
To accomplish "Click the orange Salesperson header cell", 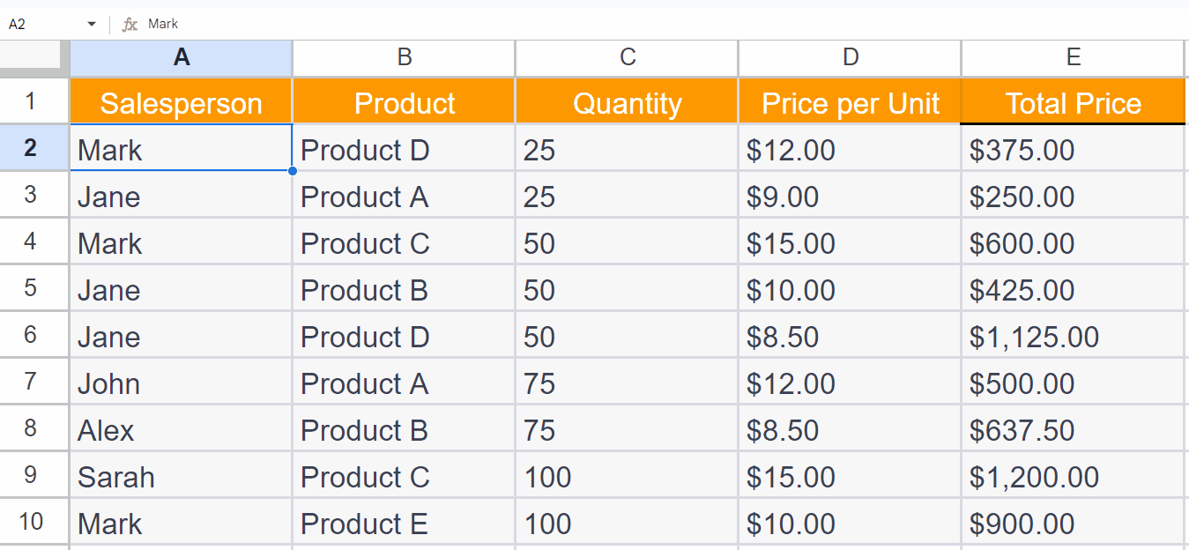I will click(181, 103).
